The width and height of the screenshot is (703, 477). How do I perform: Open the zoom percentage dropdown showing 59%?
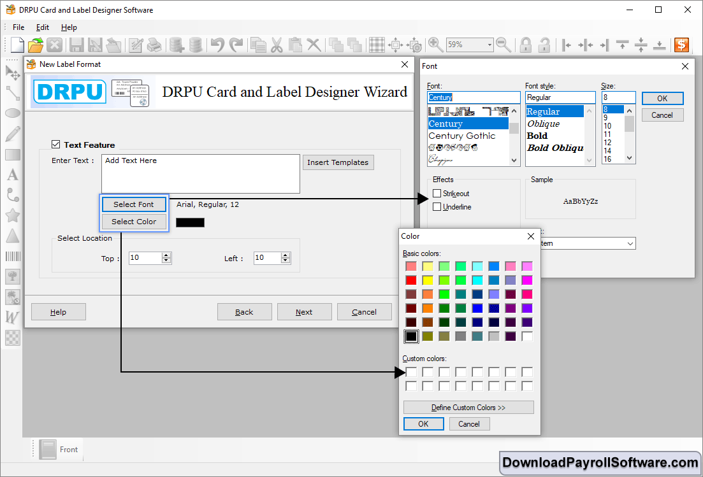489,45
